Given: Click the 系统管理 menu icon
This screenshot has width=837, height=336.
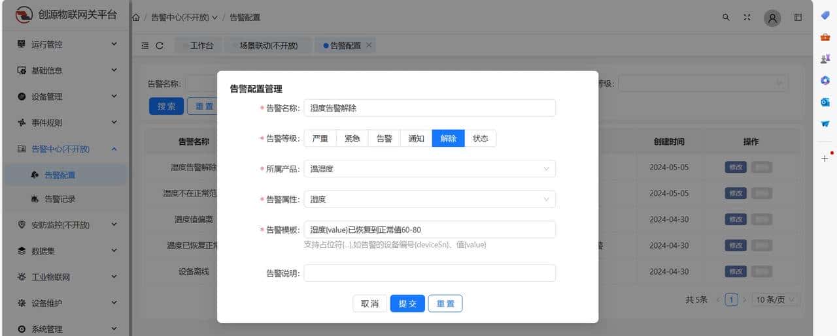Looking at the screenshot, I should 22,329.
